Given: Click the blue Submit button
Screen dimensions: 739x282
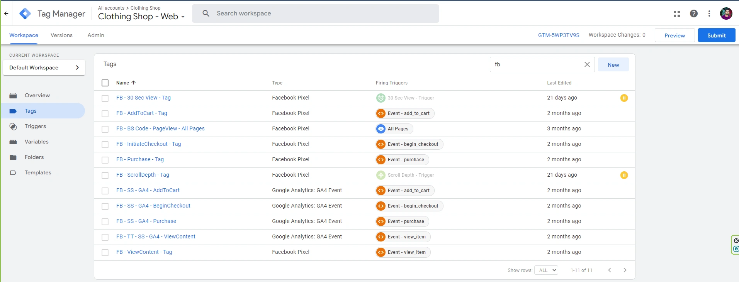Looking at the screenshot, I should (716, 35).
